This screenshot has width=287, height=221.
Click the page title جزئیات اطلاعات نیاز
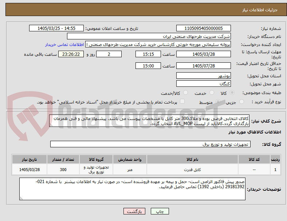point(260,10)
